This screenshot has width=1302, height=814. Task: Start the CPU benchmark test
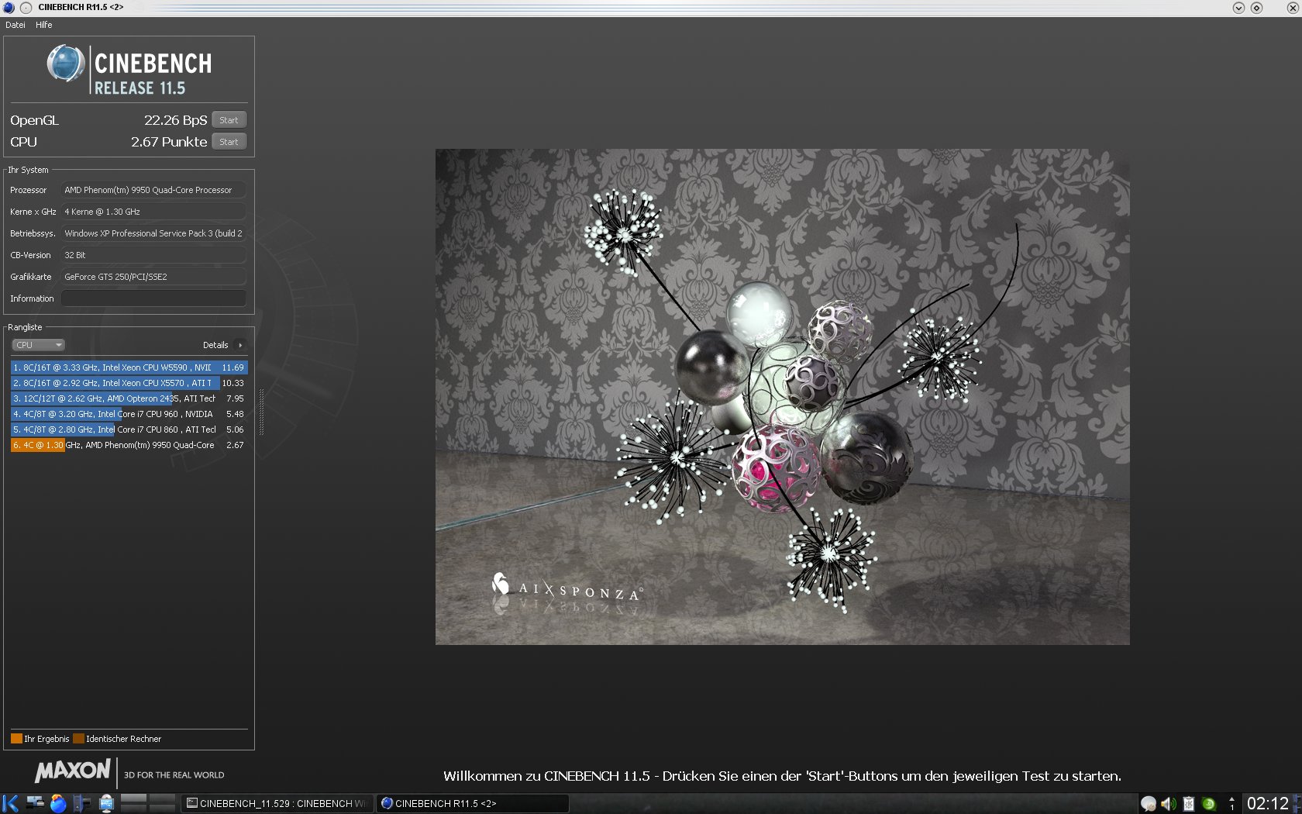(229, 142)
